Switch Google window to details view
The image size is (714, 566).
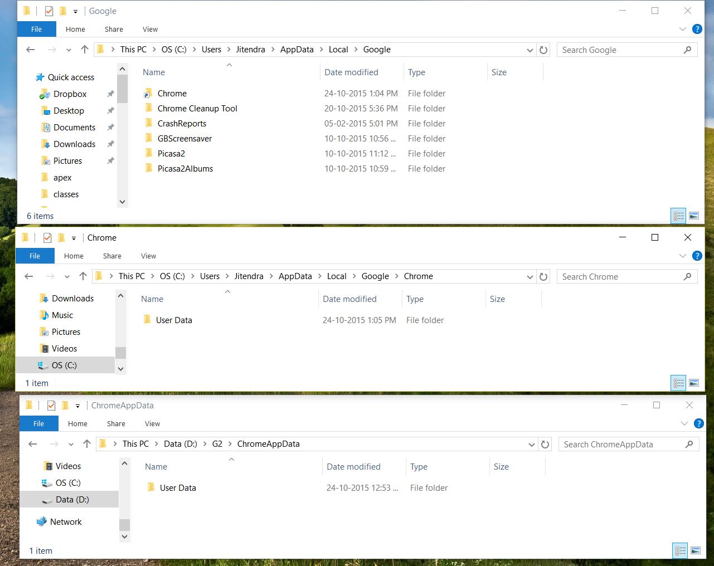click(679, 216)
